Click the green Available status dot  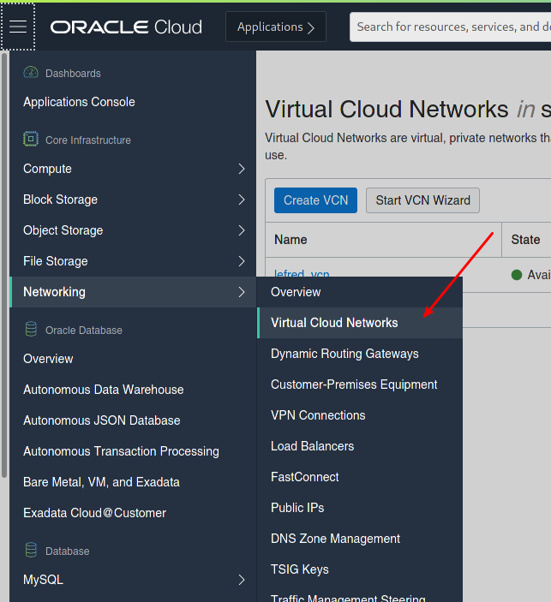517,275
